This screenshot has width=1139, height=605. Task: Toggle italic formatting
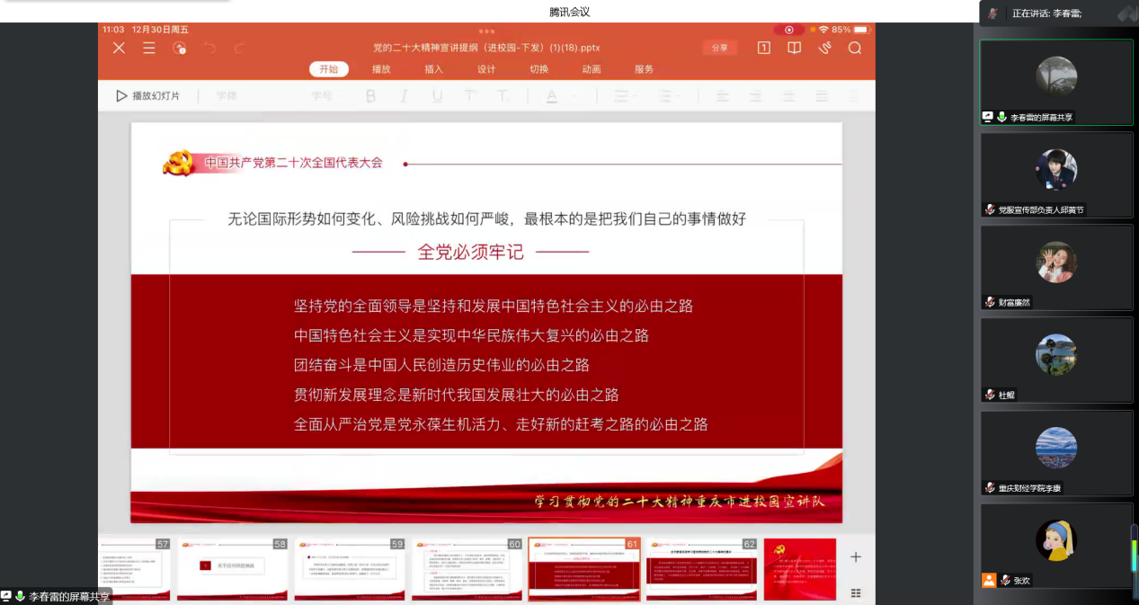[x=404, y=96]
